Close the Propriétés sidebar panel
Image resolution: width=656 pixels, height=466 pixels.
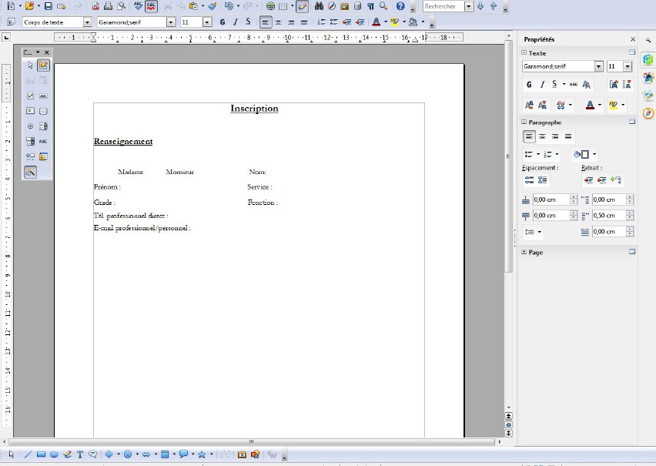pyautogui.click(x=633, y=39)
